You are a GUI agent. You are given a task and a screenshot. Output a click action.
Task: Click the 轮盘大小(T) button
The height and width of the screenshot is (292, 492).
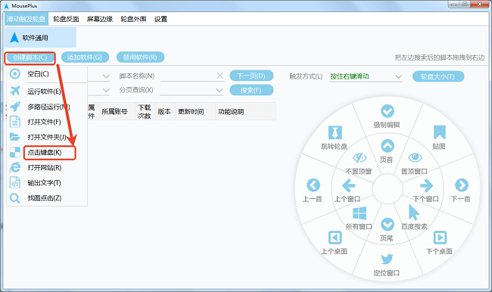[x=438, y=76]
